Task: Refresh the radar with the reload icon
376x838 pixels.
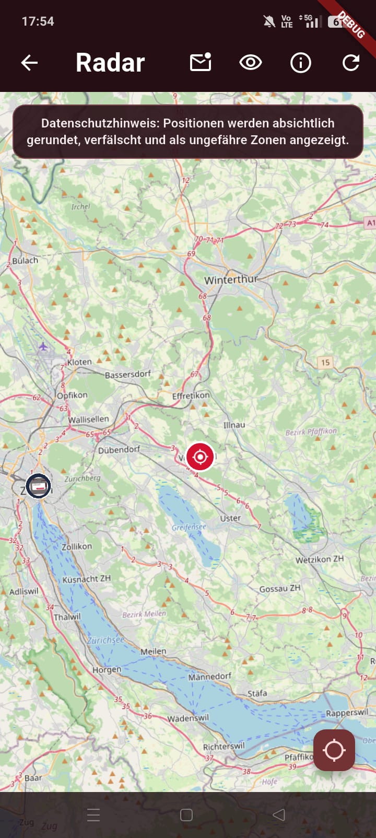Action: (350, 63)
